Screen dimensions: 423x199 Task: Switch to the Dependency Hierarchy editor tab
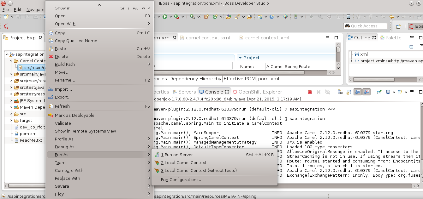point(195,79)
